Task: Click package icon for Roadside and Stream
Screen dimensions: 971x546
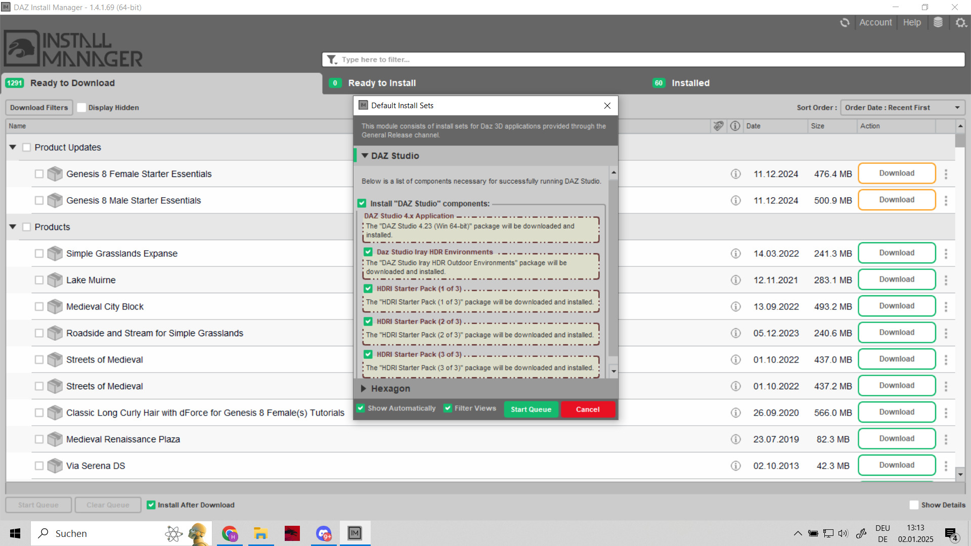Action: tap(55, 333)
